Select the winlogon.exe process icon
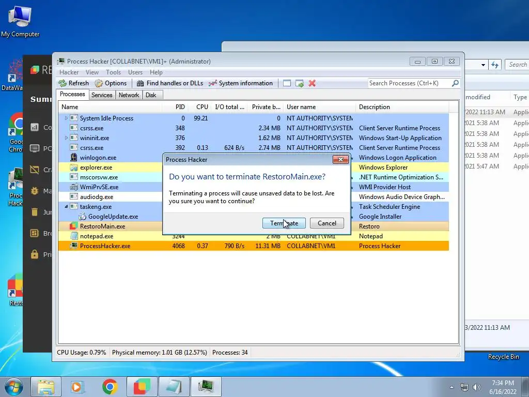The width and height of the screenshot is (529, 397). [73, 157]
